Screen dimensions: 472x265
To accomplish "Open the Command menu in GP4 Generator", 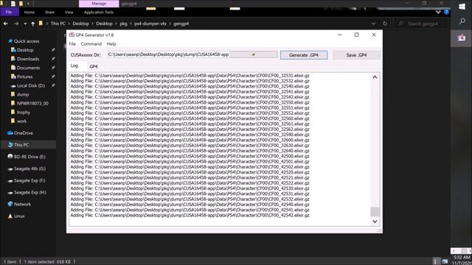I will [x=91, y=44].
